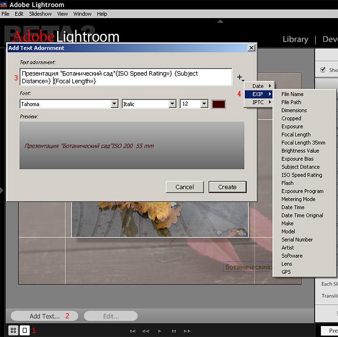Choose Cropped from EXIF list
Screen dimensions: 338x337
(x=291, y=118)
